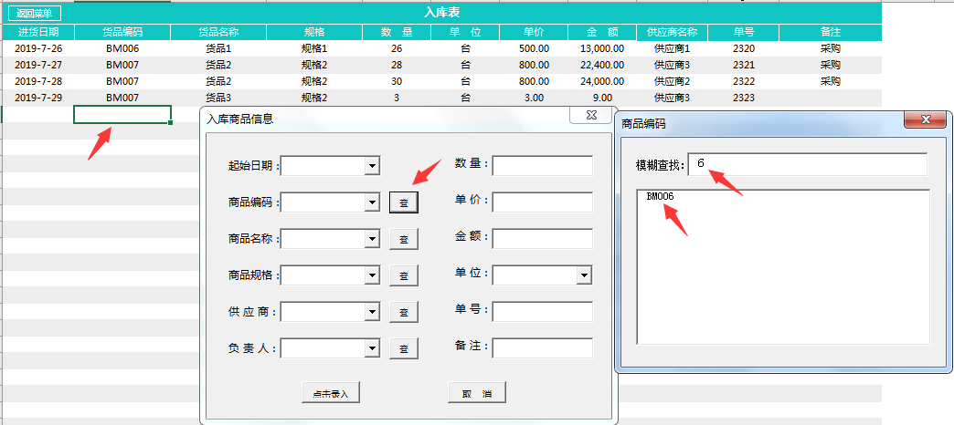The image size is (954, 425).
Task: Select the 规格1 cell
Action: click(x=314, y=48)
